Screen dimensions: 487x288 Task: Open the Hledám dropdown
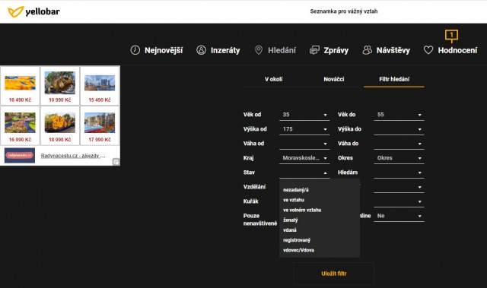pyautogui.click(x=399, y=172)
